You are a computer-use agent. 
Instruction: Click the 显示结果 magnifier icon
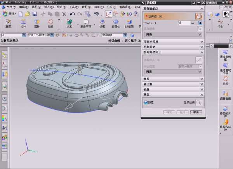point(198,102)
